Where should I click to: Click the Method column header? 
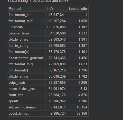tap(15, 9)
